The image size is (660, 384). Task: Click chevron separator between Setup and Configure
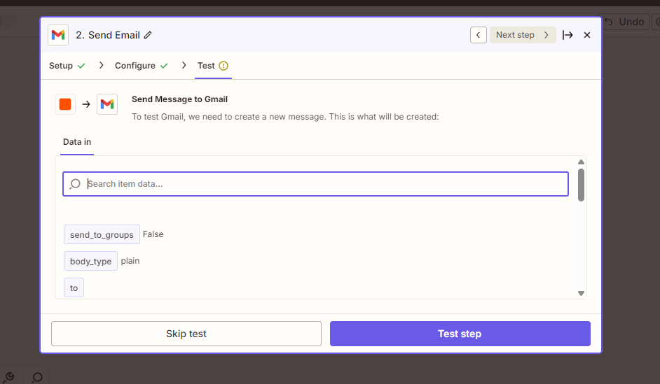101,65
